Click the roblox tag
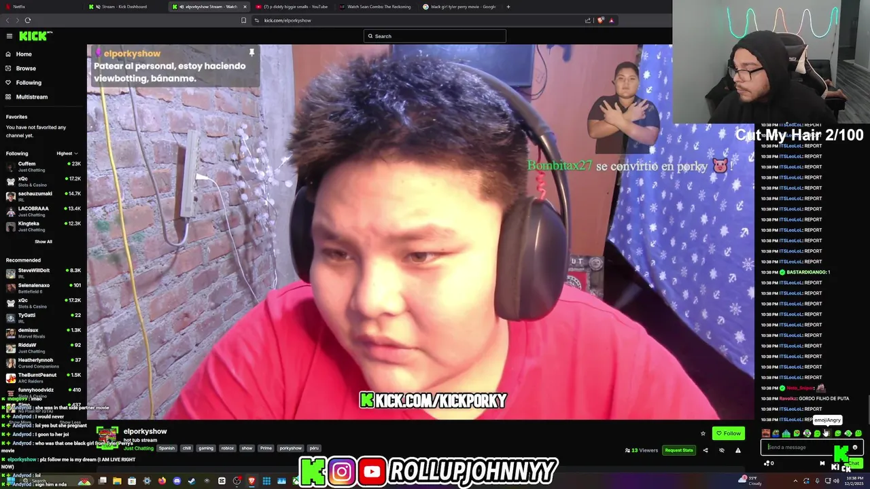Image resolution: width=870 pixels, height=489 pixels. click(228, 448)
